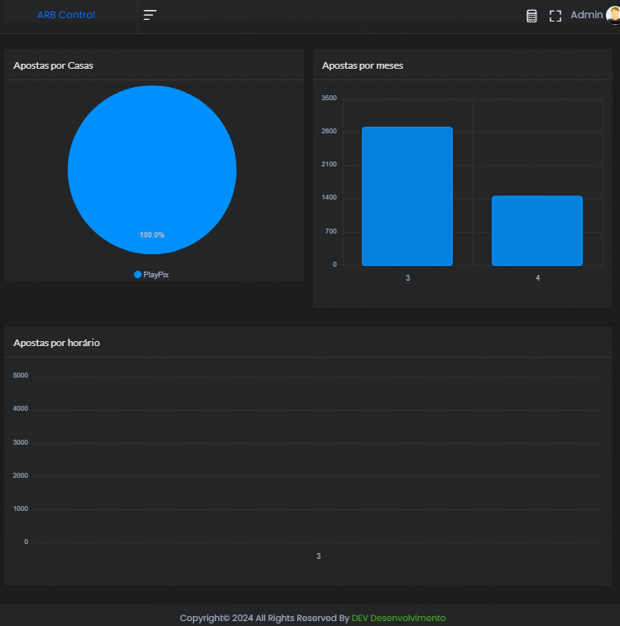Open the calculator icon in header
Screen dimensions: 620x626
(531, 16)
